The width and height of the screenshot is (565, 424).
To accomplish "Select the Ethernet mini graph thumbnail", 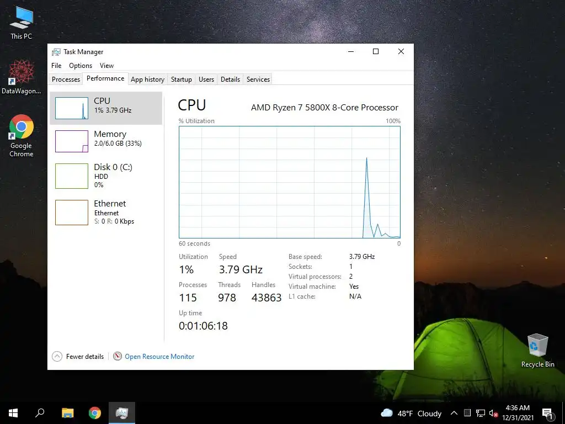I will 71,213.
